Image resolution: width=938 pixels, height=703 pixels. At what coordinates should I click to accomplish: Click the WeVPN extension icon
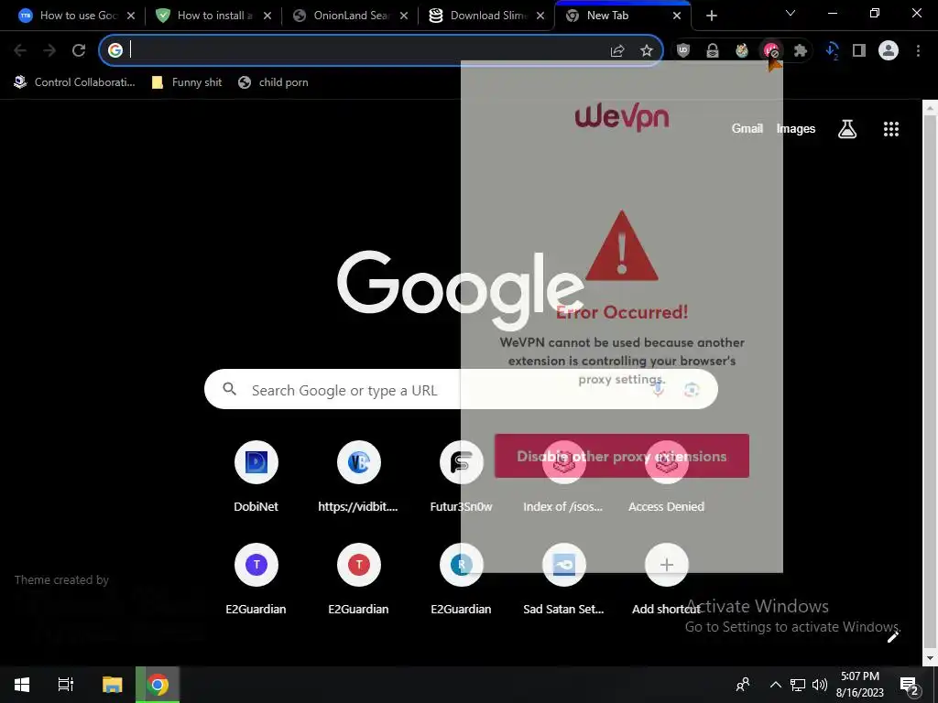point(771,51)
